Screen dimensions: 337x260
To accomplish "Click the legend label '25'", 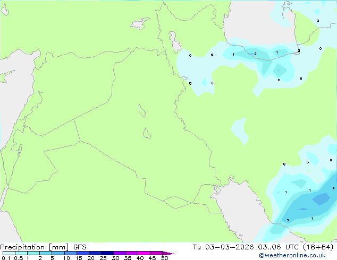I will coord(103,258).
